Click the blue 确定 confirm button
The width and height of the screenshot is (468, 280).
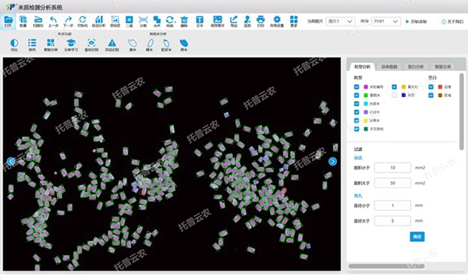[x=417, y=236]
